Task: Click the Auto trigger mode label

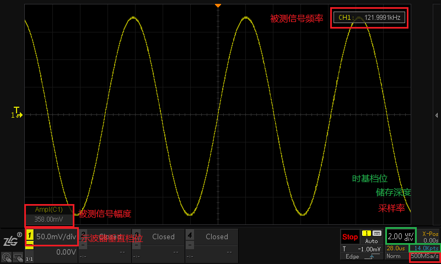Action: (372, 241)
